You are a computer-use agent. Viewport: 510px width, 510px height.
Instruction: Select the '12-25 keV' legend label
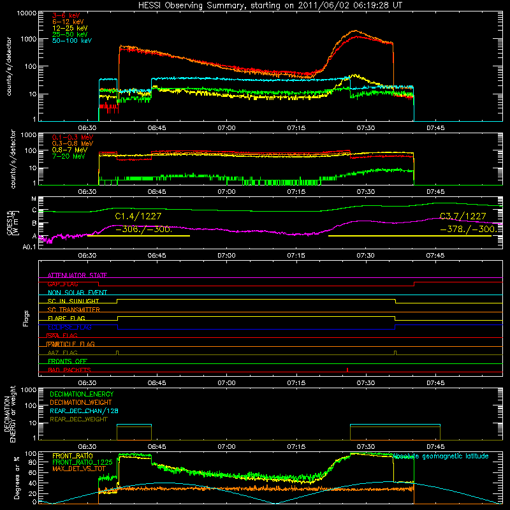point(70,28)
